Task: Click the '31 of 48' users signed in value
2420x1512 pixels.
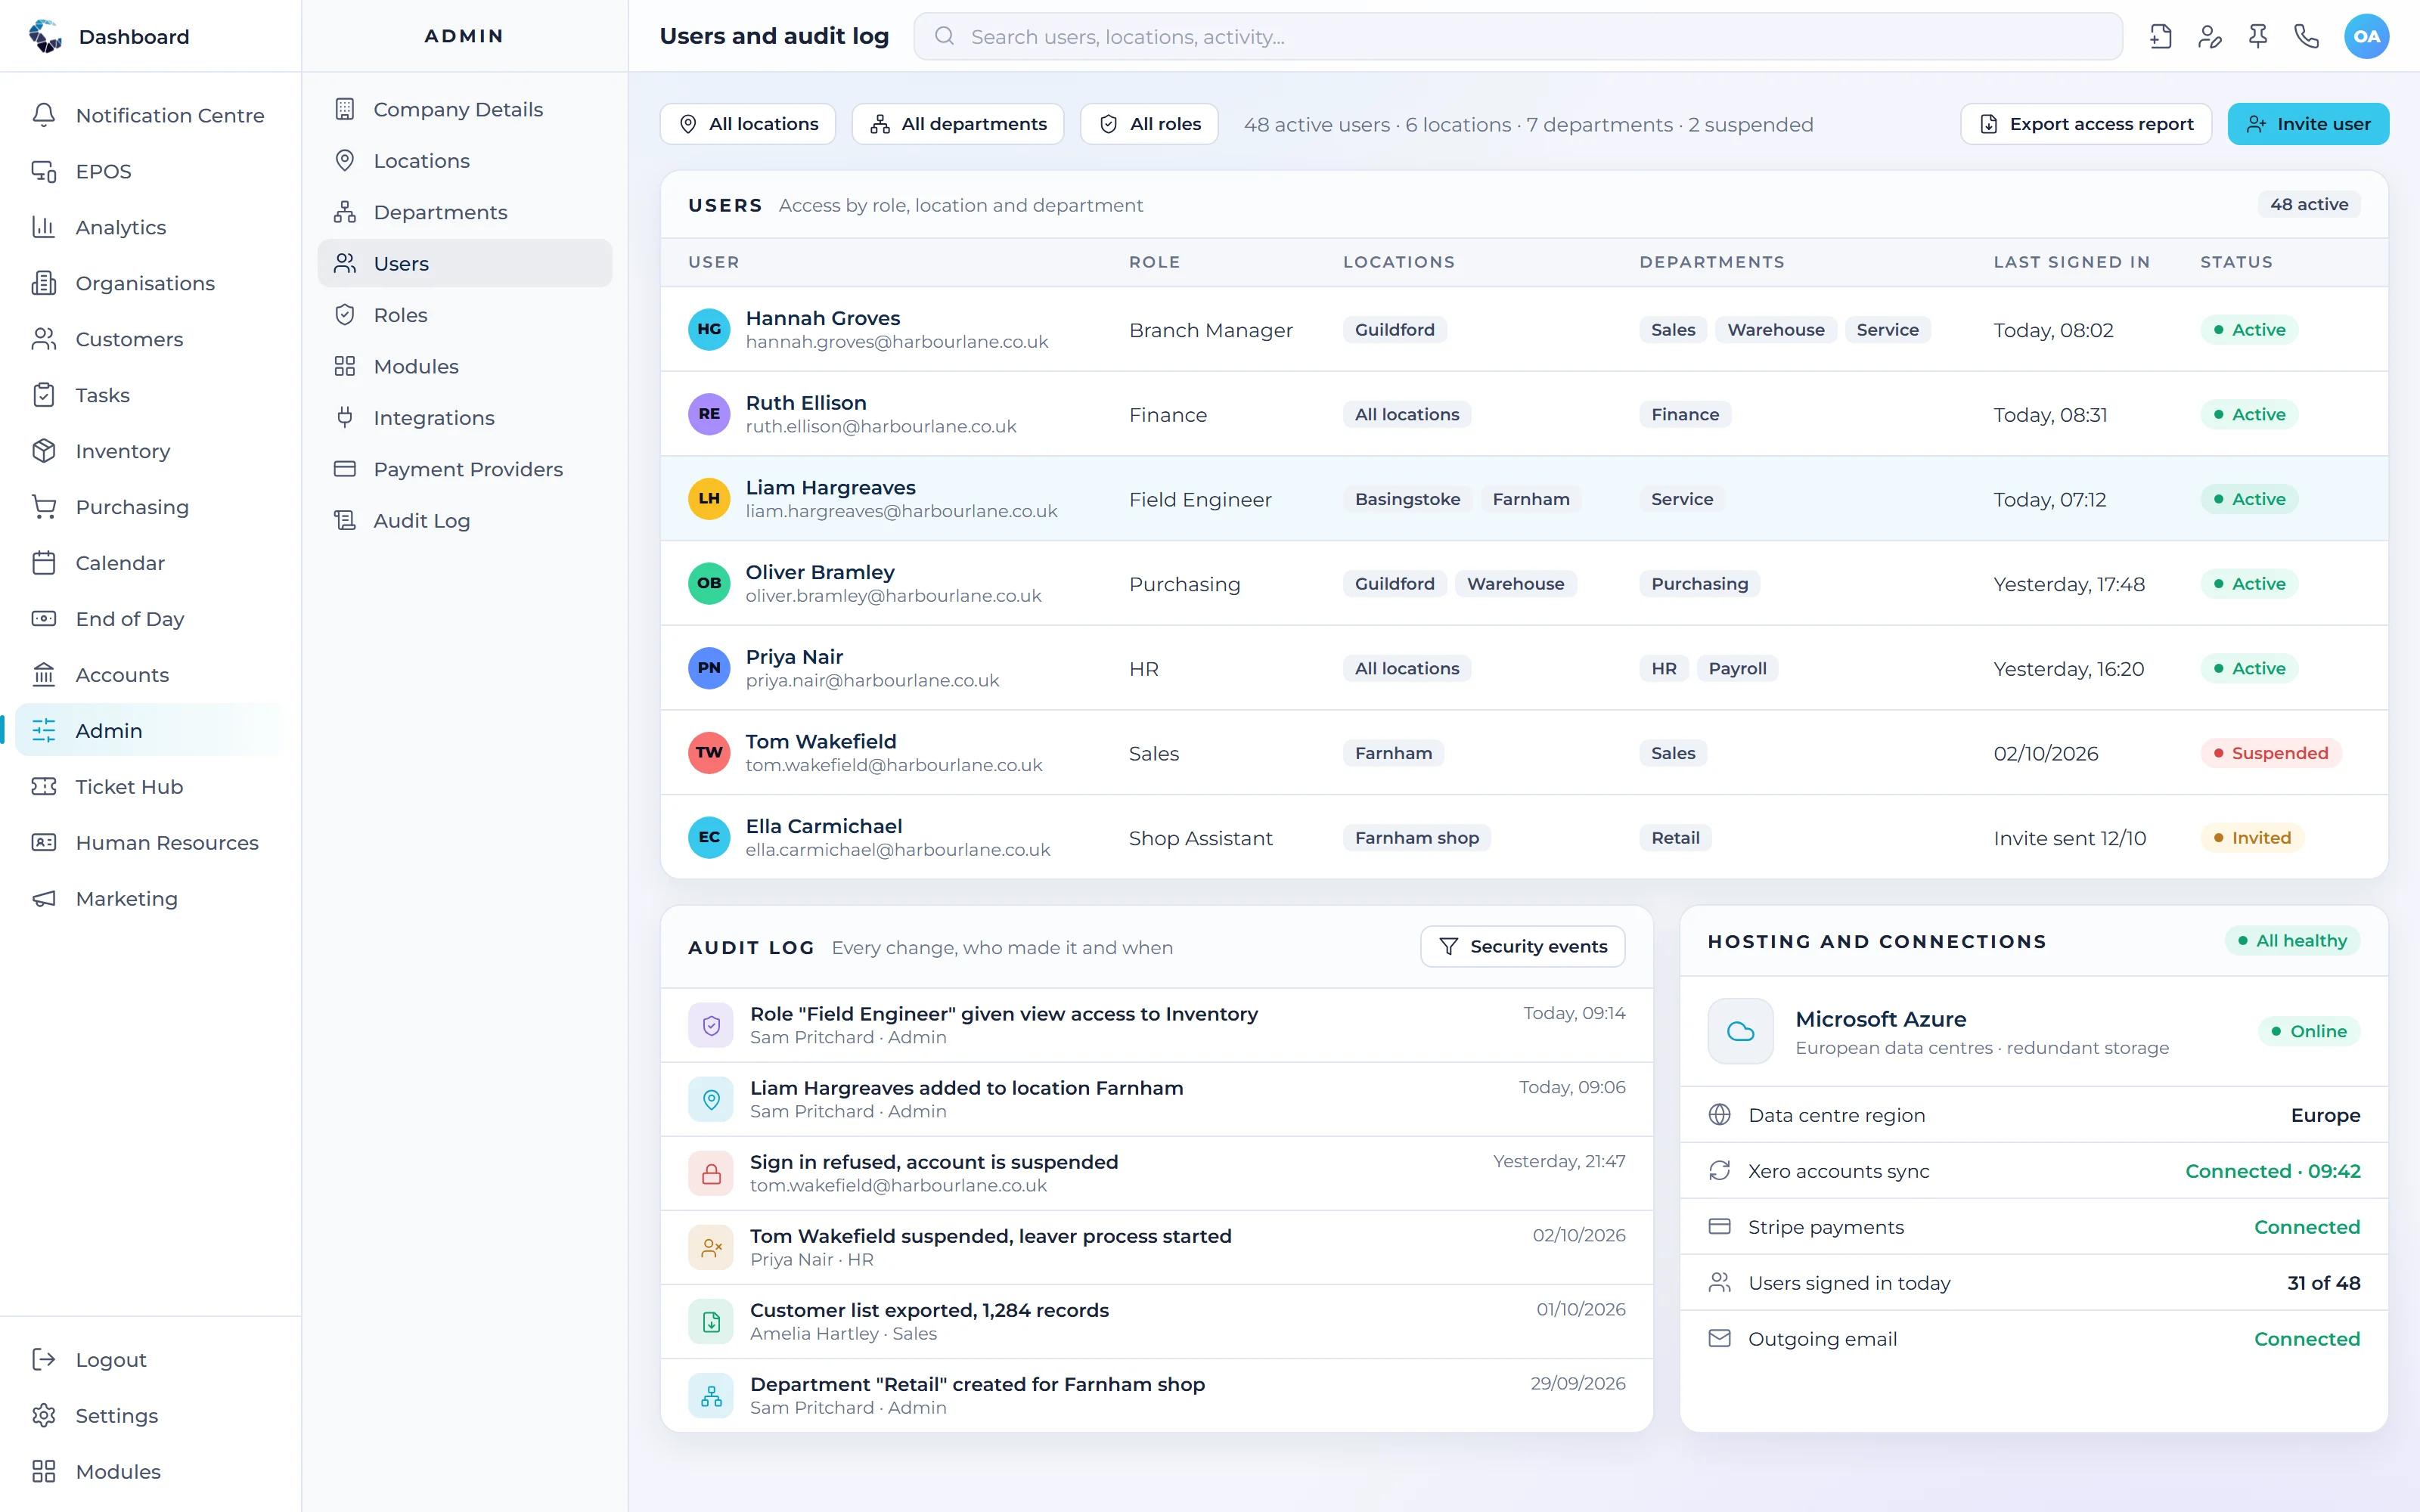Action: [x=2323, y=1283]
